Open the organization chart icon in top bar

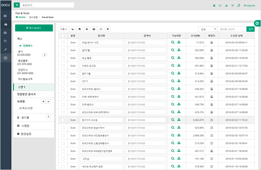pyautogui.click(x=226, y=5)
